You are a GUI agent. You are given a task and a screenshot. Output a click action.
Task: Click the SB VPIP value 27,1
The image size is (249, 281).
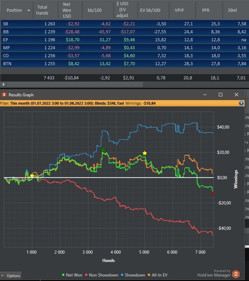click(188, 24)
